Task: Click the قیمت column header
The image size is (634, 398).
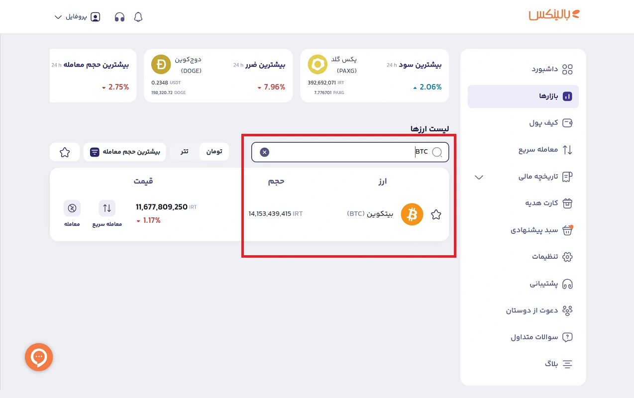Action: pyautogui.click(x=143, y=181)
